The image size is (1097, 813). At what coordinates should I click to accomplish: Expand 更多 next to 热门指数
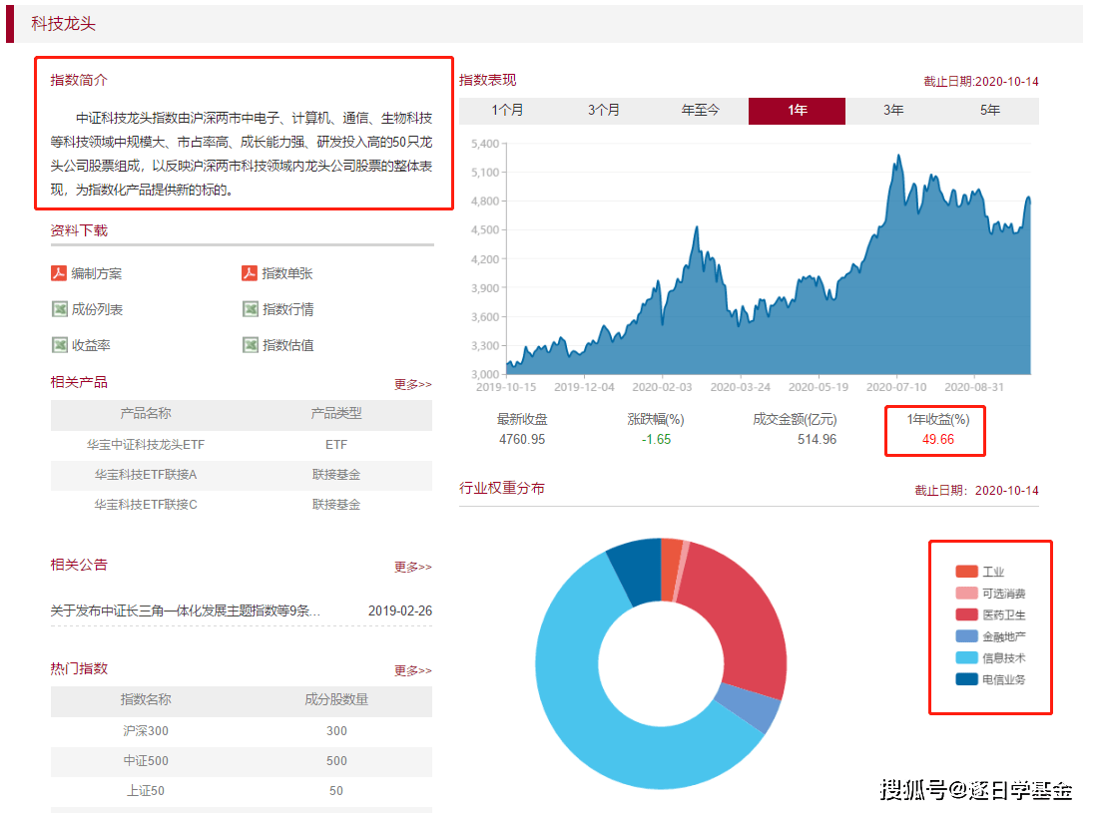pyautogui.click(x=412, y=670)
